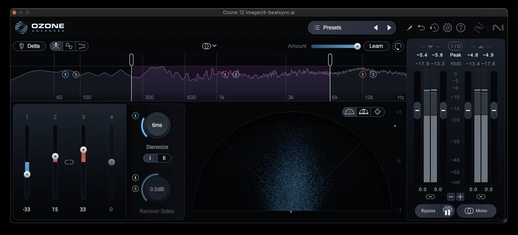Click the satellite-shaped icon next to help
The width and height of the screenshot is (518, 235).
[x=479, y=28]
